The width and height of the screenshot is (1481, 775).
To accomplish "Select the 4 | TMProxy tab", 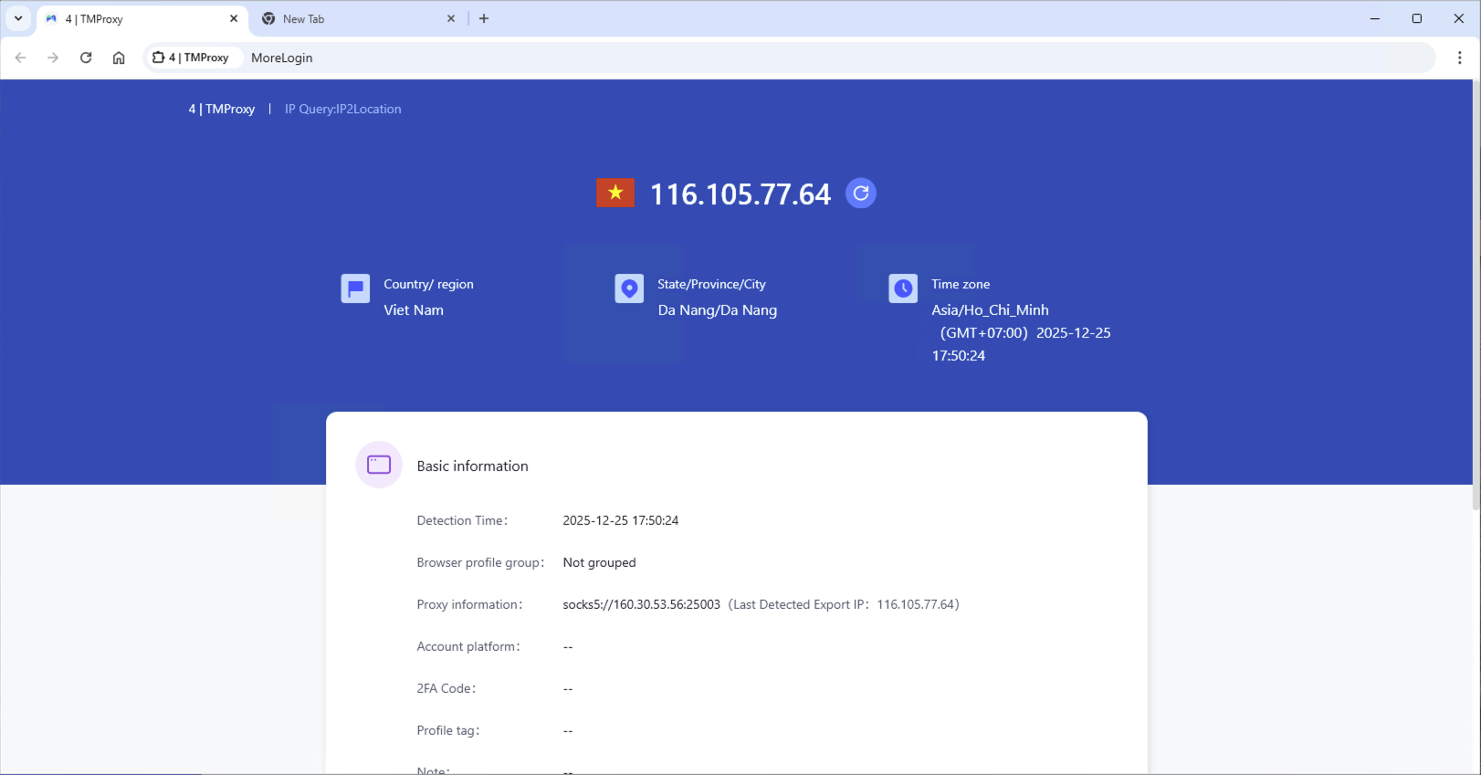I will coord(137,19).
